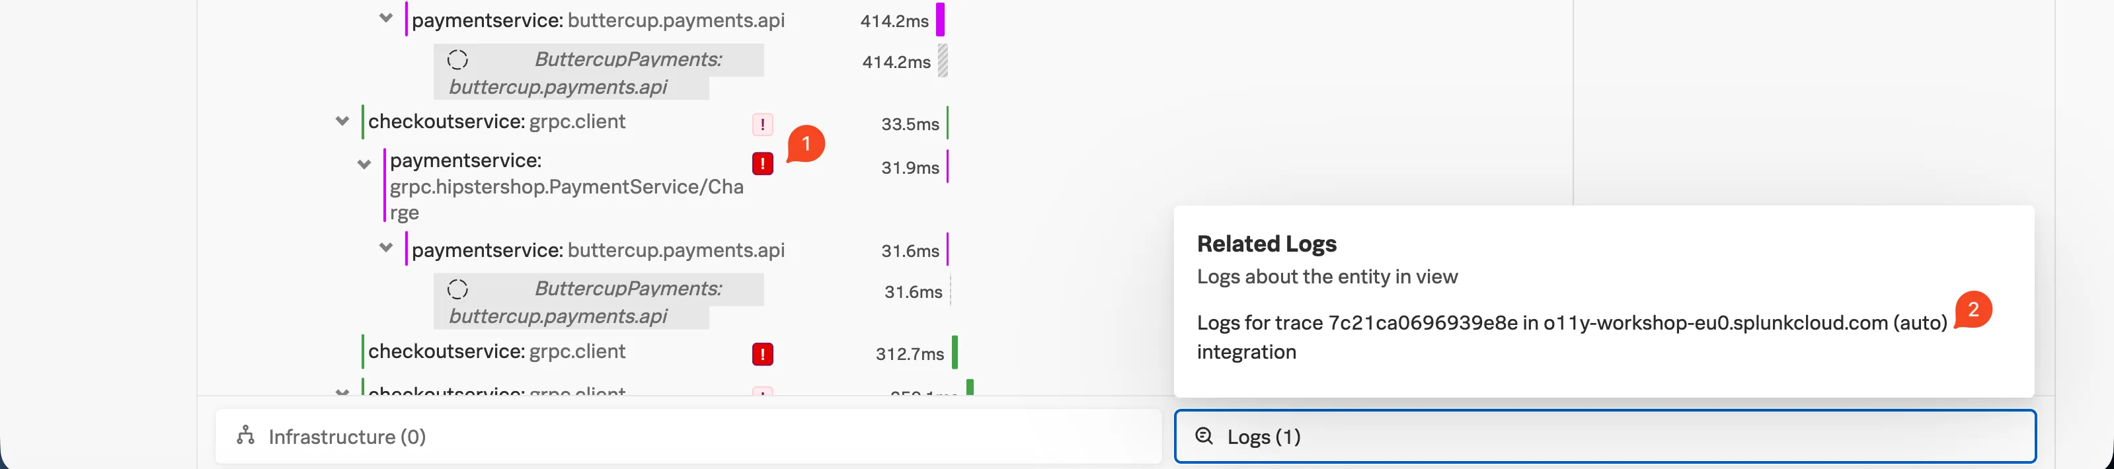The width and height of the screenshot is (2114, 469).
Task: Select the inferred ButtercupPayments span lasting 414.2ms
Action: tap(599, 73)
